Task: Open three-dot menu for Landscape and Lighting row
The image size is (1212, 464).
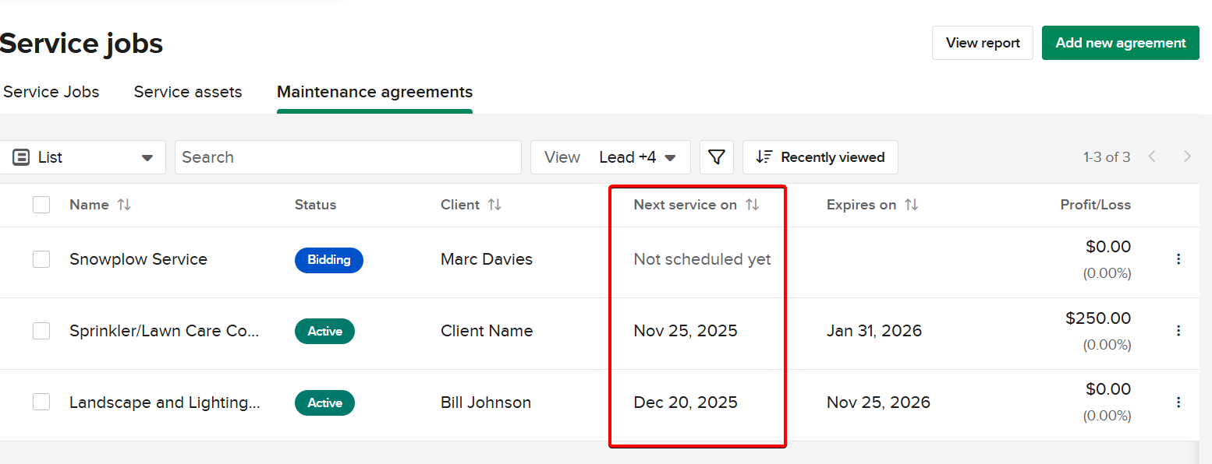Action: pyautogui.click(x=1178, y=402)
